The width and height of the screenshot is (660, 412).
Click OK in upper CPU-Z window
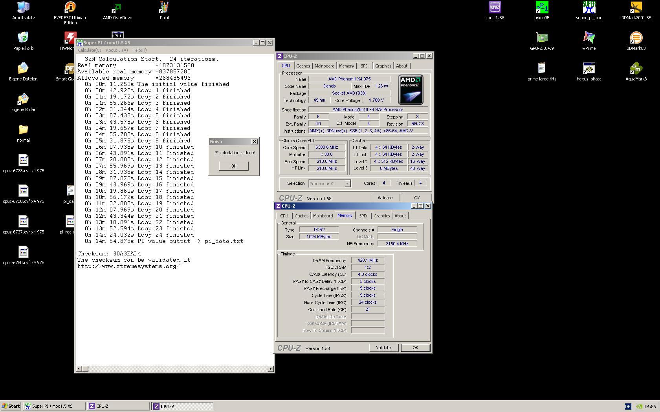point(417,198)
